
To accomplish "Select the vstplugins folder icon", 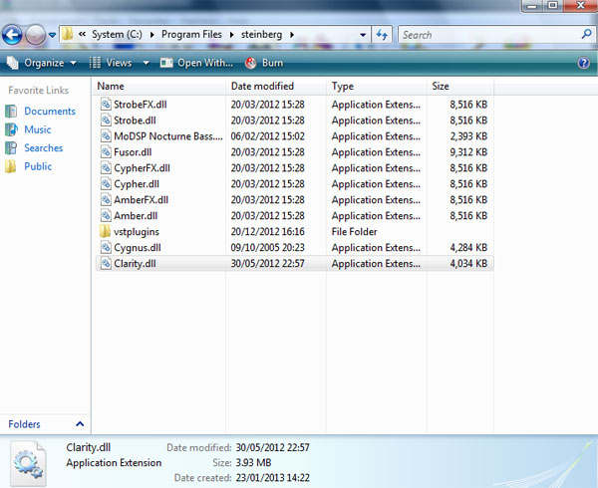I will coord(106,232).
